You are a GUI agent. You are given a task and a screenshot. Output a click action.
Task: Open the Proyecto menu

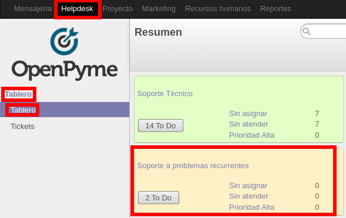pos(117,9)
